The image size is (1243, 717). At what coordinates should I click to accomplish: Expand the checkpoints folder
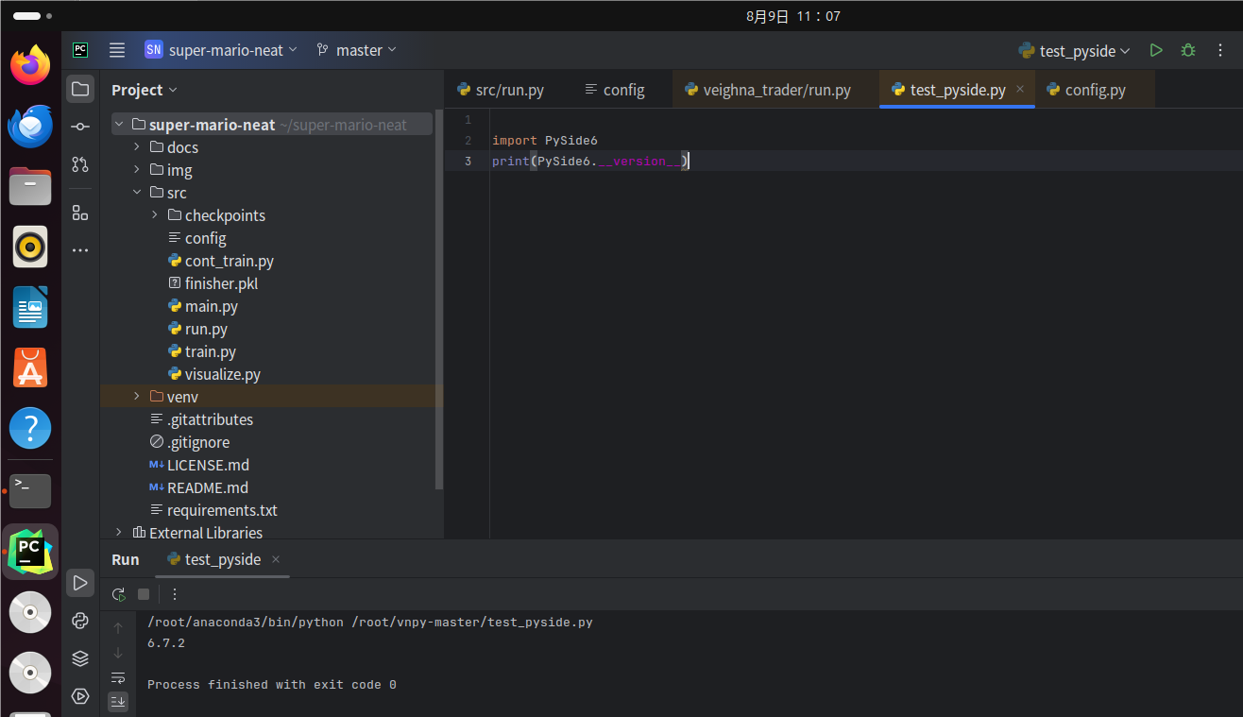155,215
